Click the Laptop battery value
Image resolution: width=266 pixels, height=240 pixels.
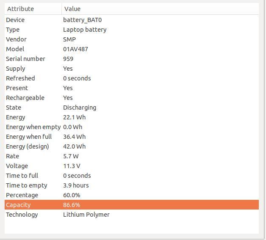tap(85, 30)
